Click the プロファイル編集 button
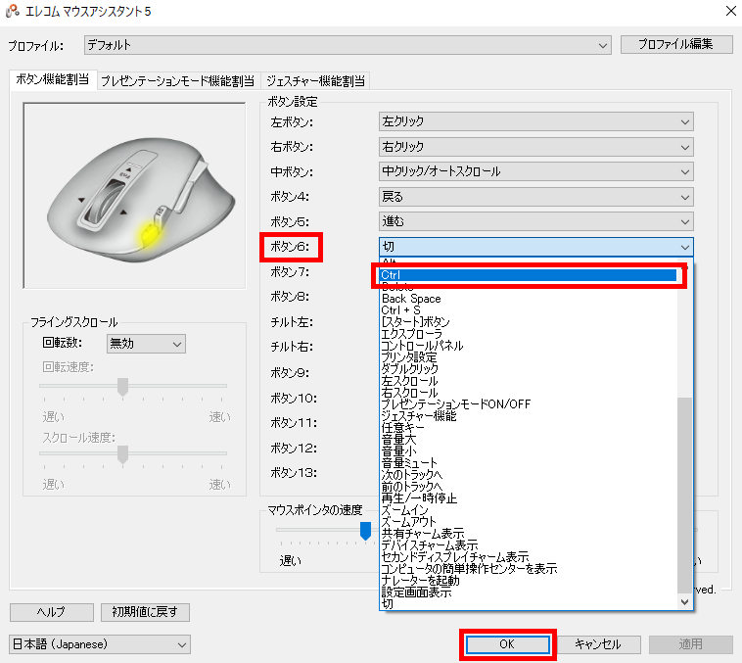The image size is (742, 663). [676, 44]
